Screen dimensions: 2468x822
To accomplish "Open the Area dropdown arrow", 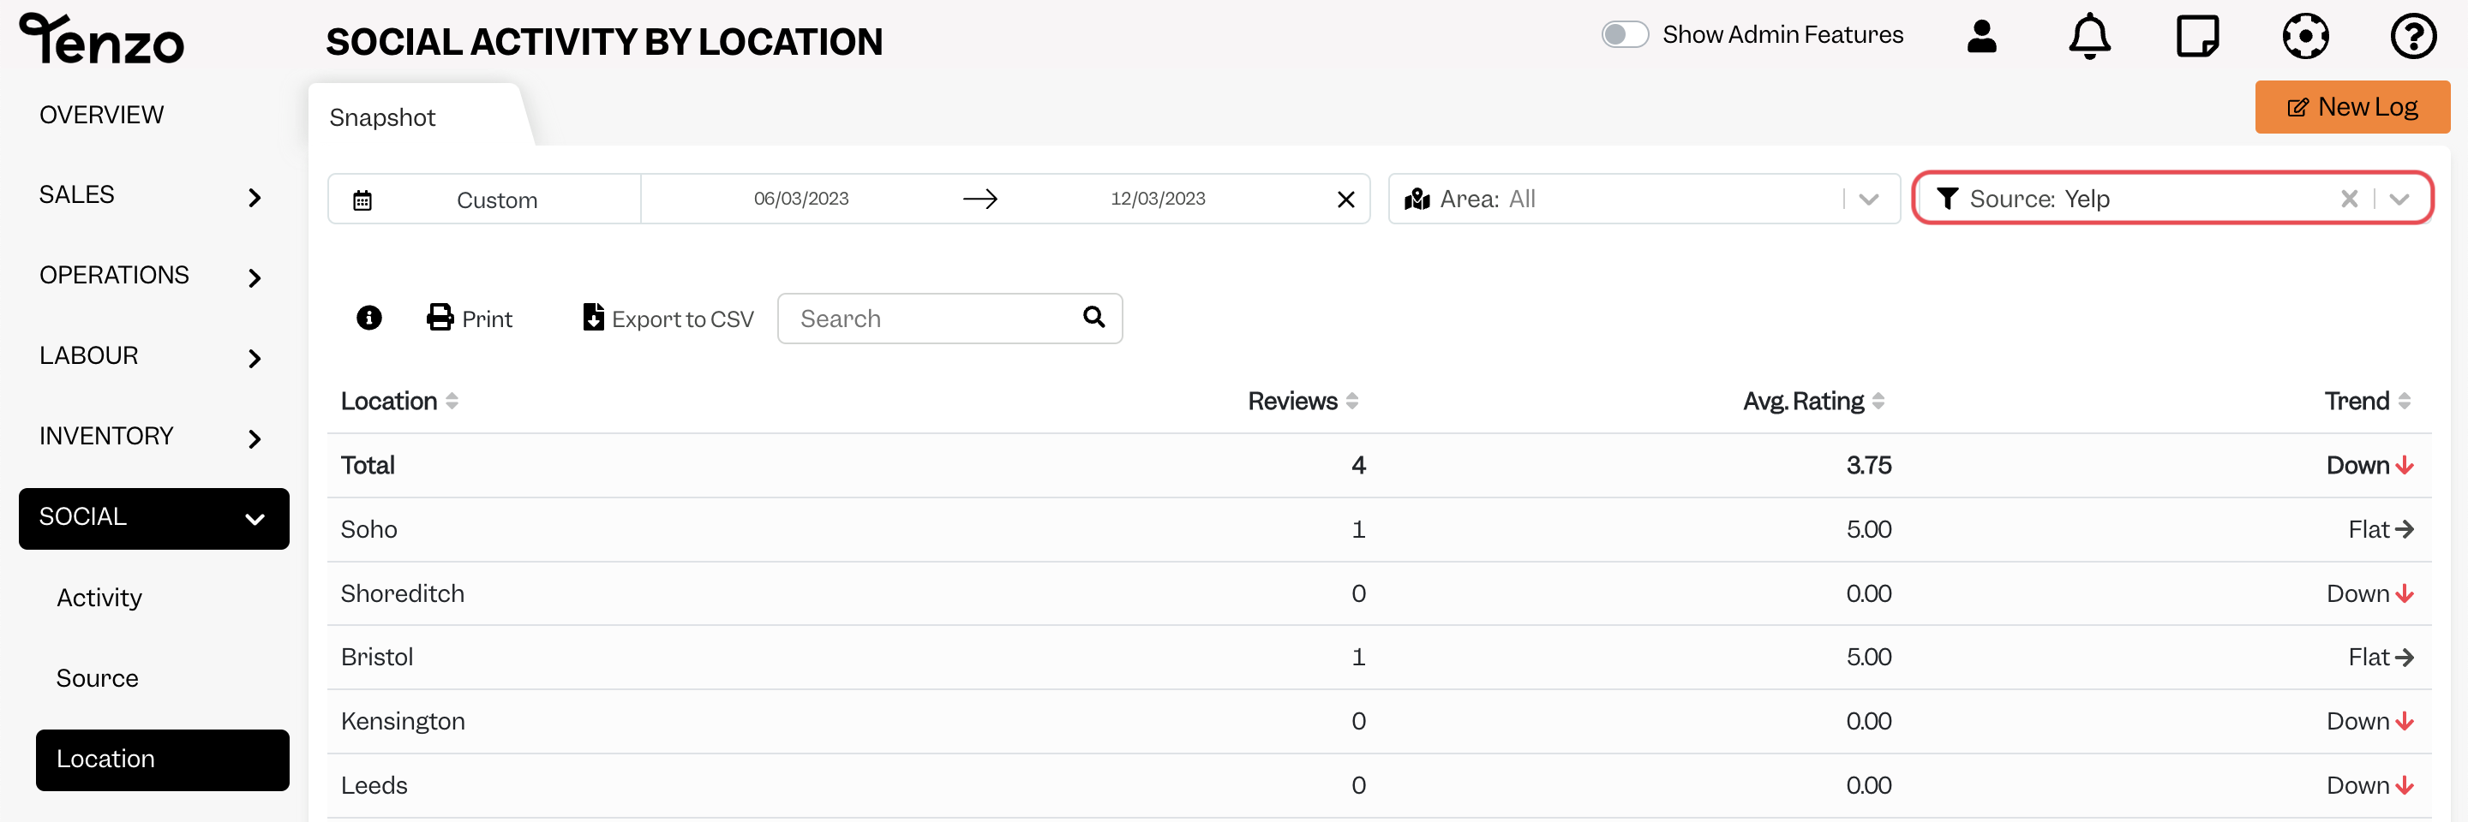I will pyautogui.click(x=1868, y=199).
